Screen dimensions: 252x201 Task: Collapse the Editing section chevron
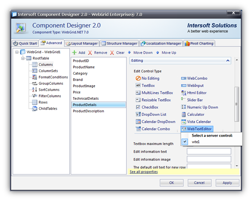(x=228, y=61)
